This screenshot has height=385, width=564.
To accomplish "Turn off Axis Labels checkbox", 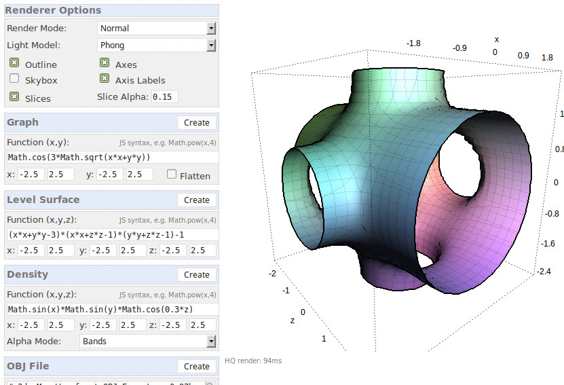I will (x=105, y=79).
